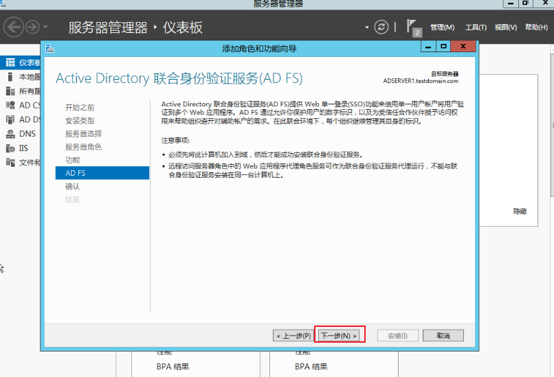
Task: Open the 管理(M) menu
Action: [x=443, y=27]
